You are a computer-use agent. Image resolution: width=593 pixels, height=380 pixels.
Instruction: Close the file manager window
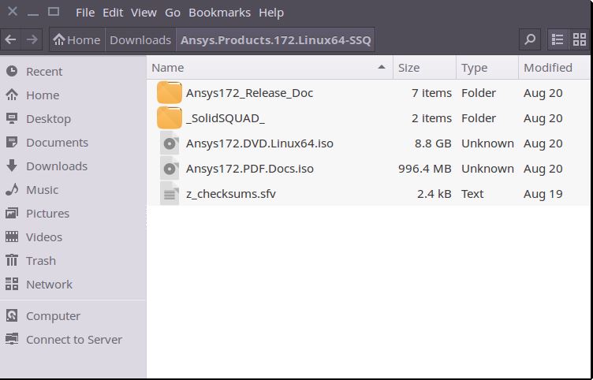pos(13,12)
